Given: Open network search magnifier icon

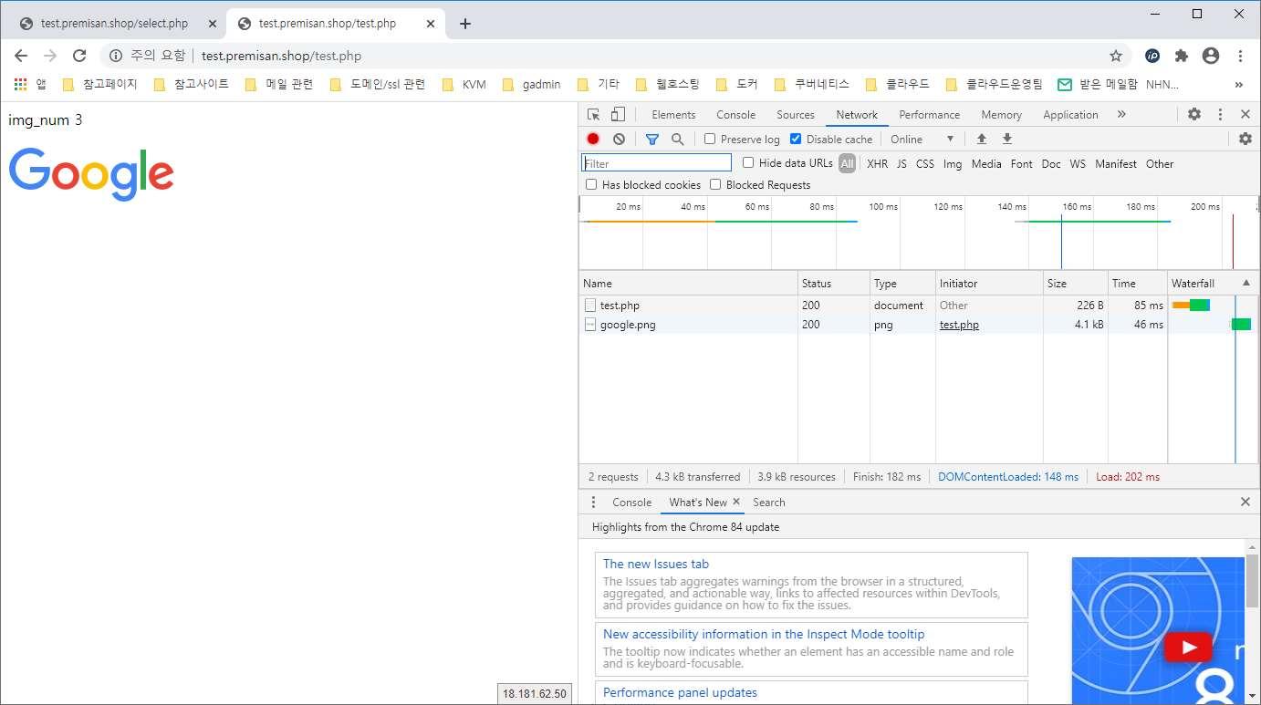Looking at the screenshot, I should coord(678,139).
